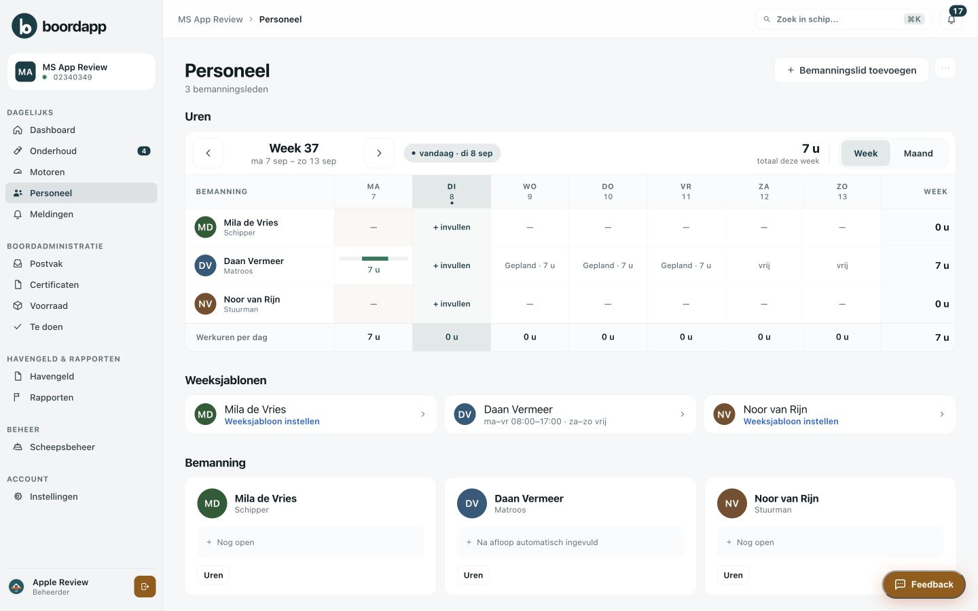This screenshot has height=611, width=978.
Task: Open the notifications bell icon
Action: [952, 19]
